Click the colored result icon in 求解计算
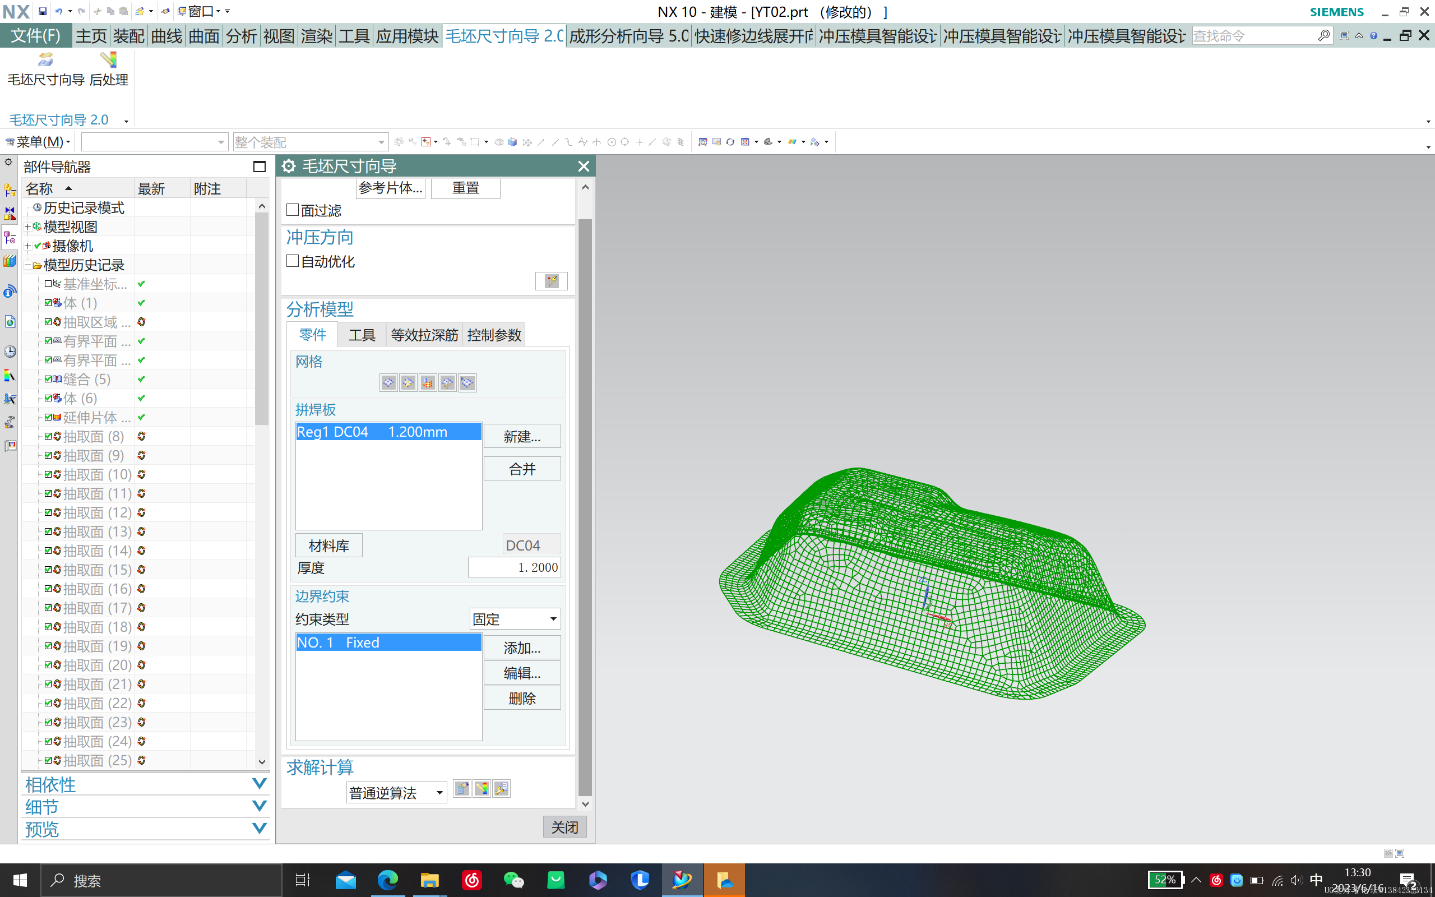The width and height of the screenshot is (1435, 897). click(482, 788)
